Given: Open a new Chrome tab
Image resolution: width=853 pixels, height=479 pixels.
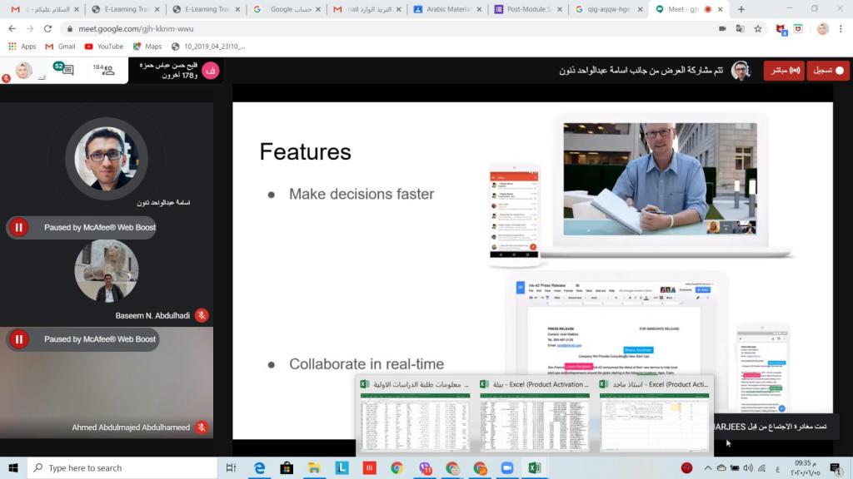Looking at the screenshot, I should point(741,9).
